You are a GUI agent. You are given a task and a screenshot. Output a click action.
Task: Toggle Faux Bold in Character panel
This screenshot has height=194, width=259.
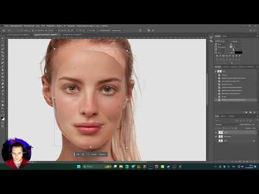[217, 56]
